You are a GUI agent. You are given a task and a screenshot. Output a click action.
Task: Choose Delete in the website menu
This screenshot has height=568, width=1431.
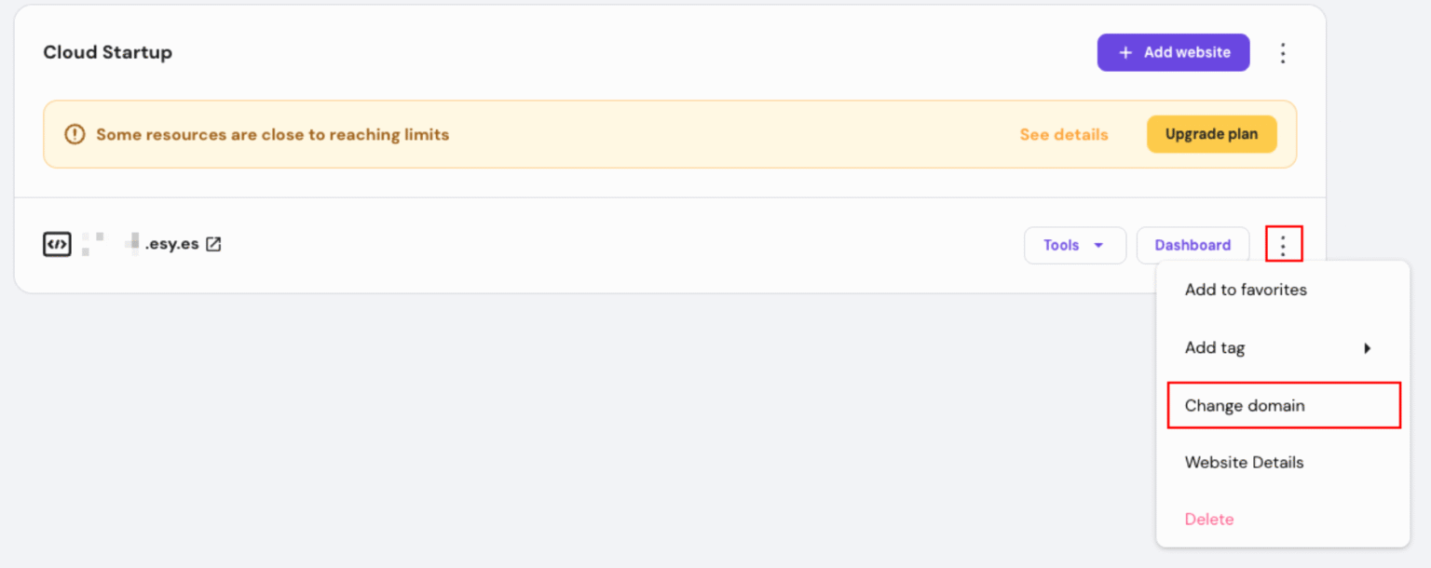pyautogui.click(x=1209, y=520)
